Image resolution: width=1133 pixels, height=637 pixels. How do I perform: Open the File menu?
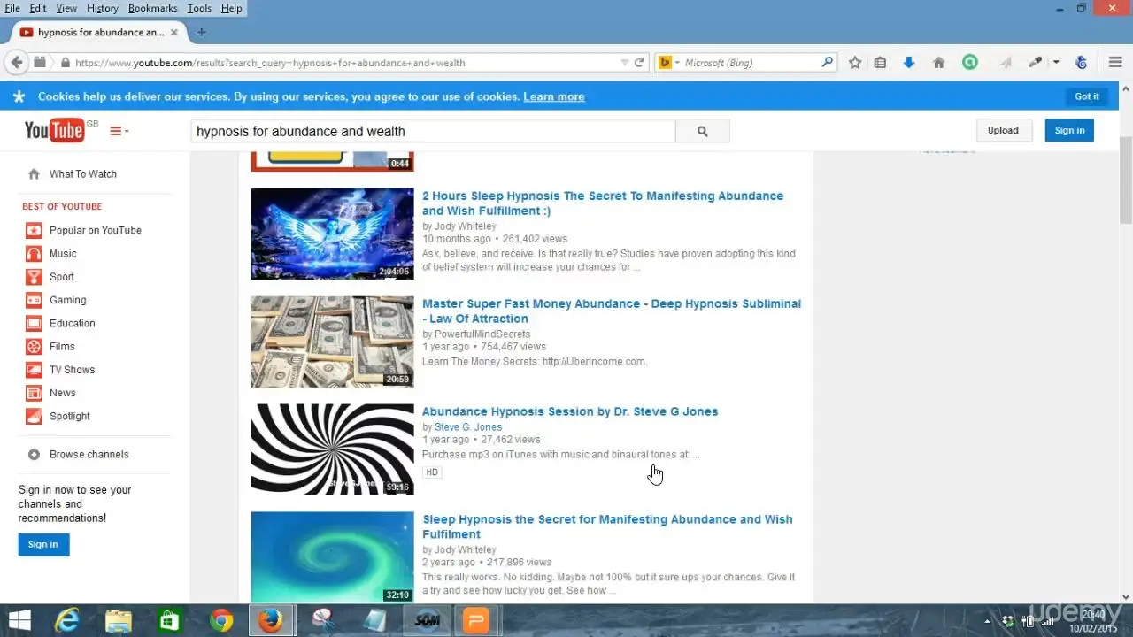coord(12,8)
